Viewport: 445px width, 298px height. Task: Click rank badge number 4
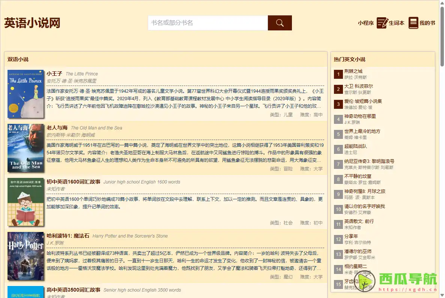tap(338, 119)
